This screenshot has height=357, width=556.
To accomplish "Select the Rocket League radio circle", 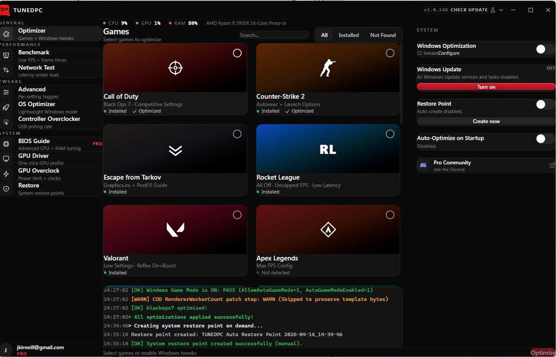I will tap(390, 134).
